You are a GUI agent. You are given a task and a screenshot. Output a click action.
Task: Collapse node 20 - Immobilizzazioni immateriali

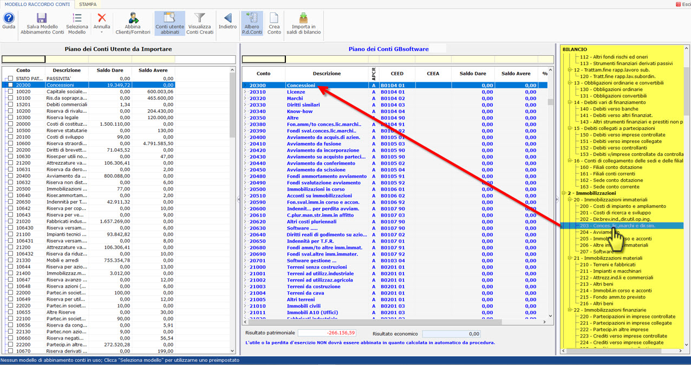pyautogui.click(x=570, y=200)
